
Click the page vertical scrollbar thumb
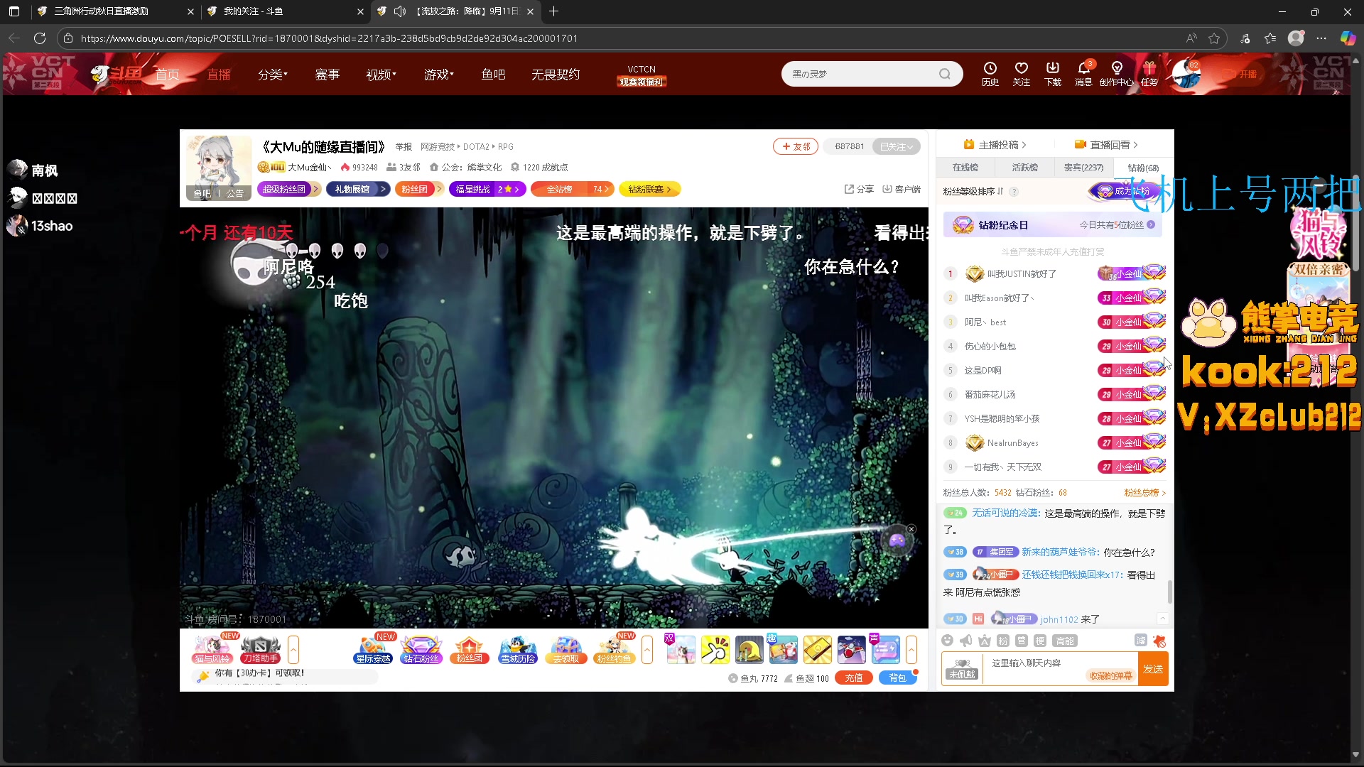tap(1356, 224)
